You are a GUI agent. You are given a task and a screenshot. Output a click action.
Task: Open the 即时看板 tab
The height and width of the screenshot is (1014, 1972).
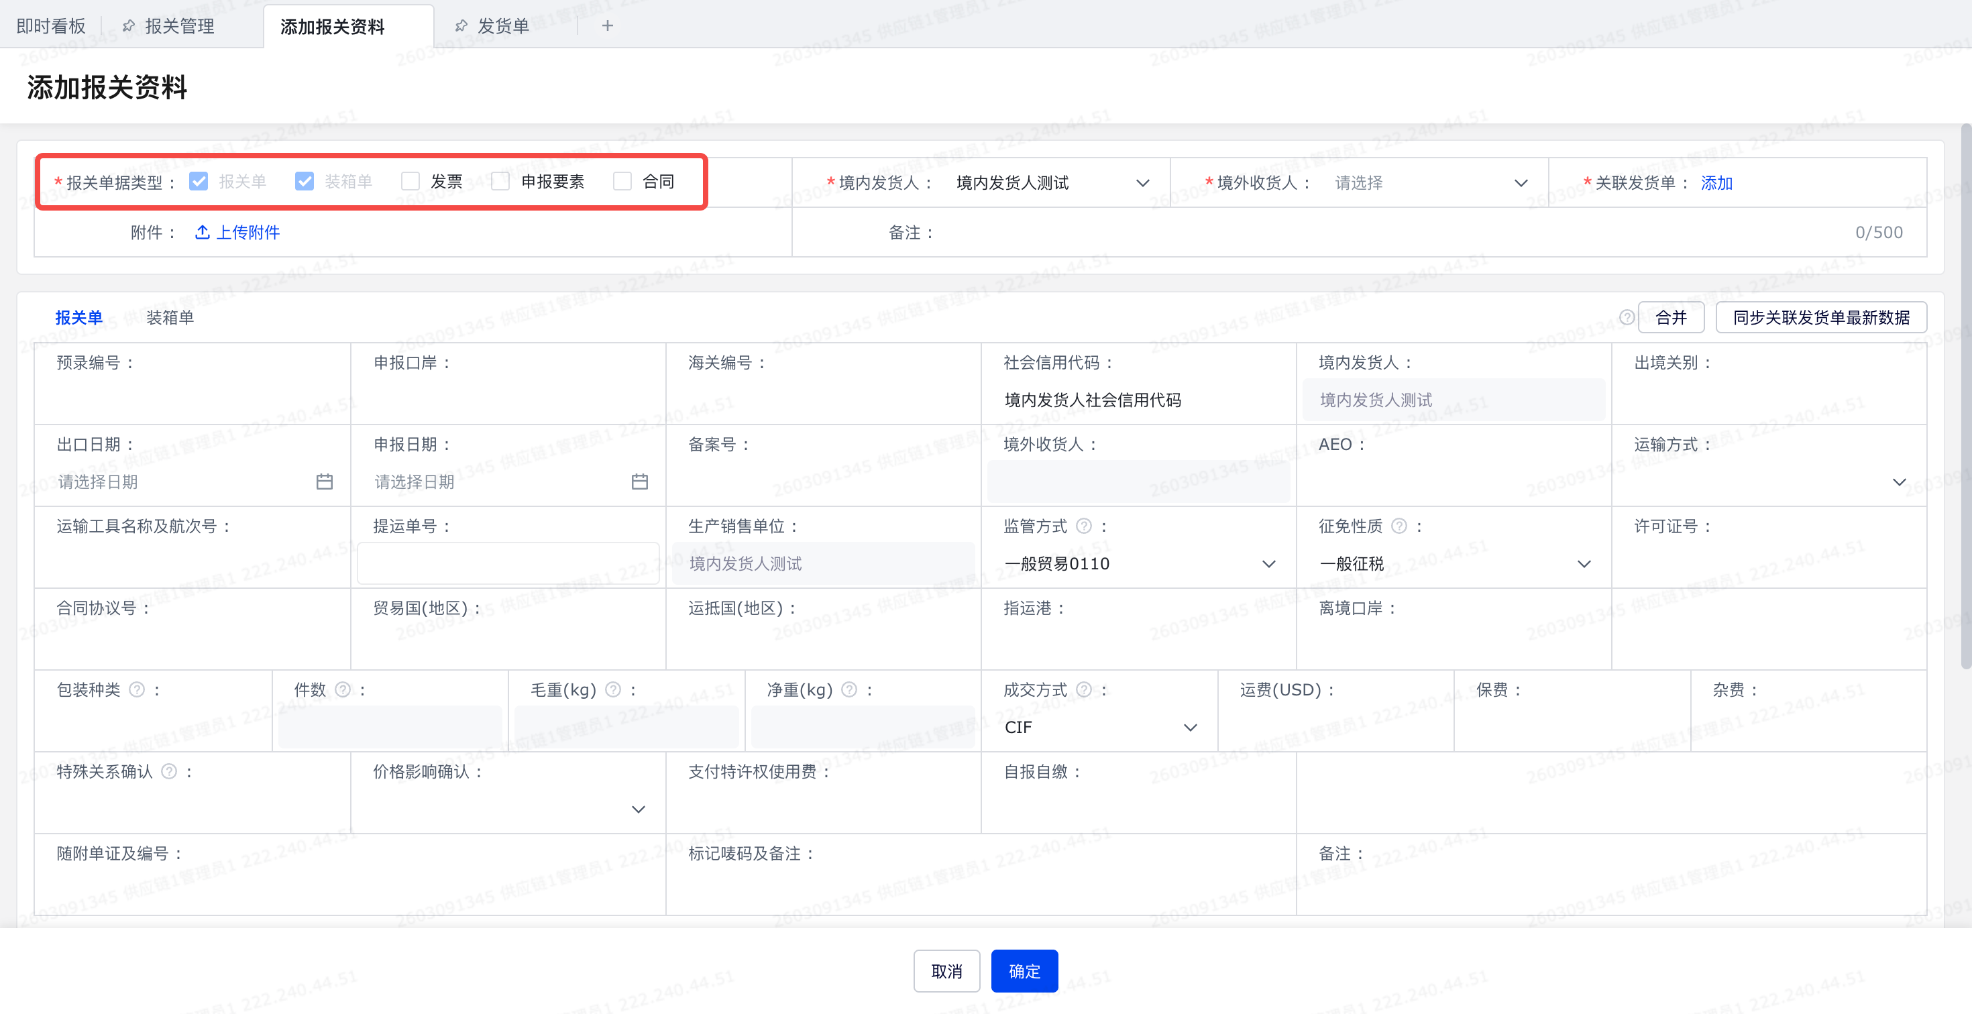[x=50, y=26]
